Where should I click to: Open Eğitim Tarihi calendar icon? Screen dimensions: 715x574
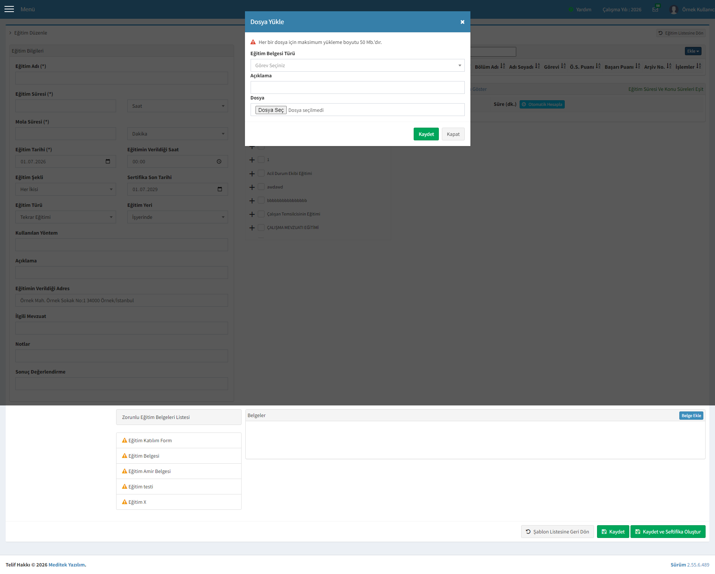(108, 161)
